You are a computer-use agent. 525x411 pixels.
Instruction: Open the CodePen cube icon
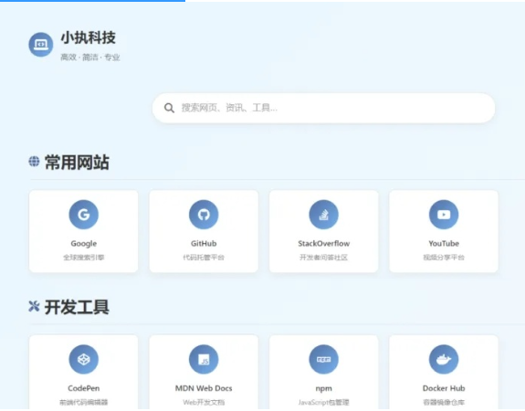84,359
